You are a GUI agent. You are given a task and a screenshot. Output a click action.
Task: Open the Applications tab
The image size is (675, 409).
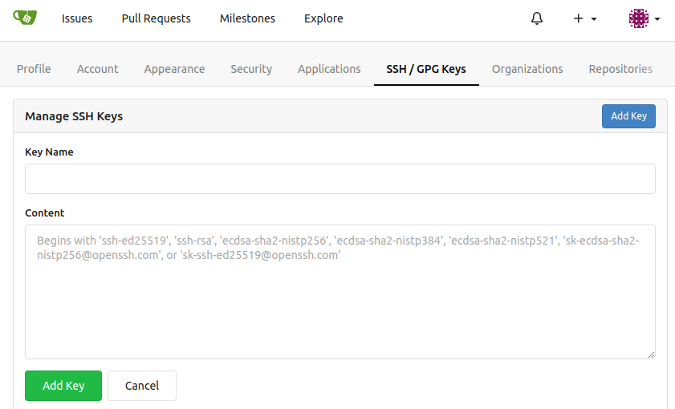(x=329, y=69)
